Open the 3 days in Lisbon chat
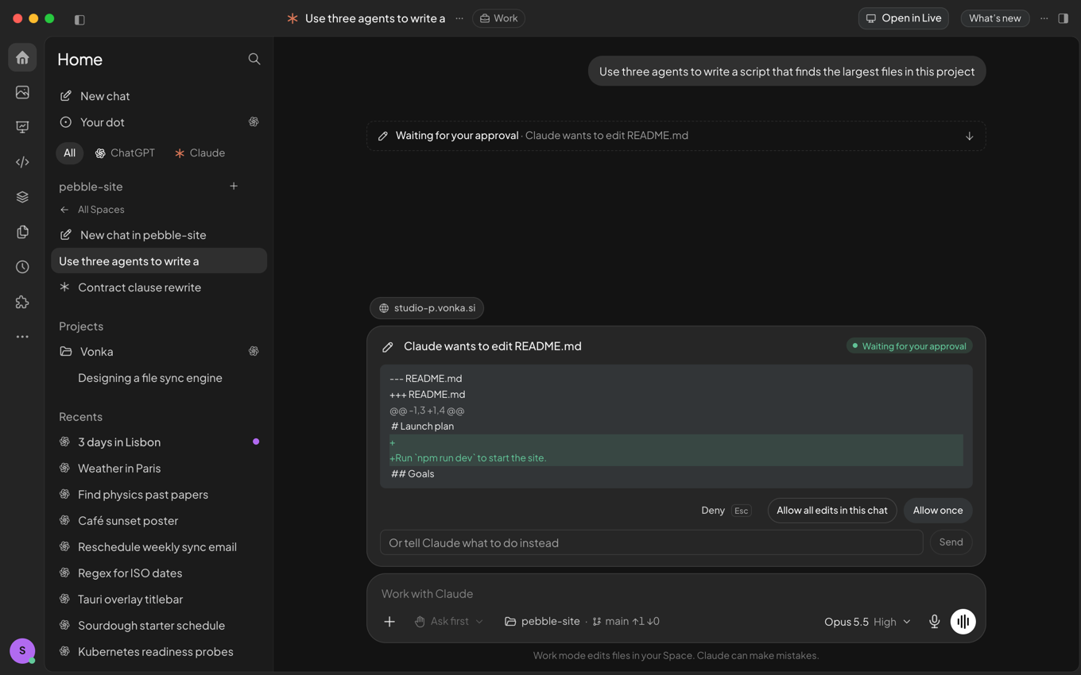Viewport: 1081px width, 675px height. (159, 442)
